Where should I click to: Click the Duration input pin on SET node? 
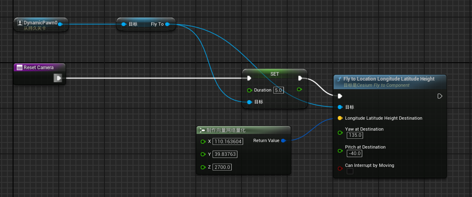(249, 90)
